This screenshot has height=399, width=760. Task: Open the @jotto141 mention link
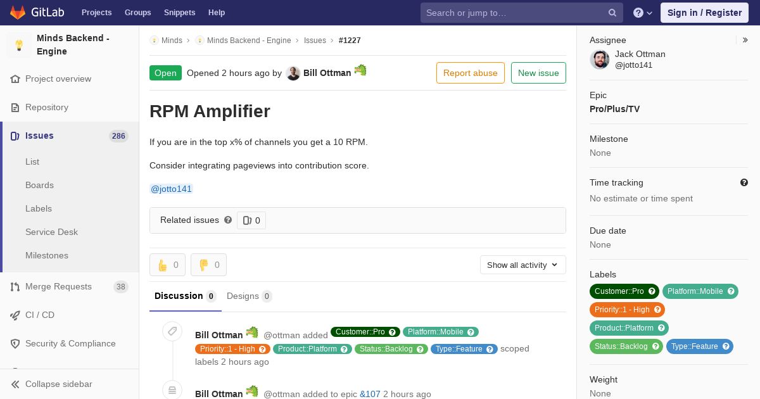[171, 189]
